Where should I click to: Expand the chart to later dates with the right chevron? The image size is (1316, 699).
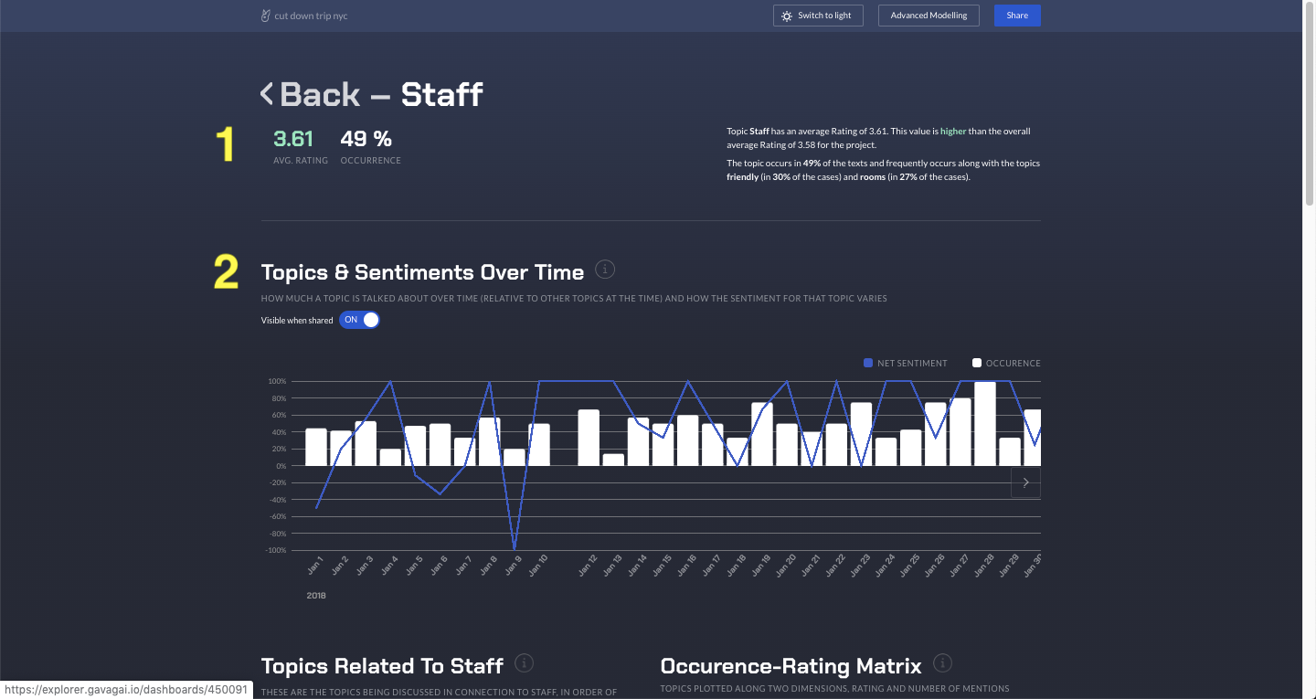(x=1025, y=482)
